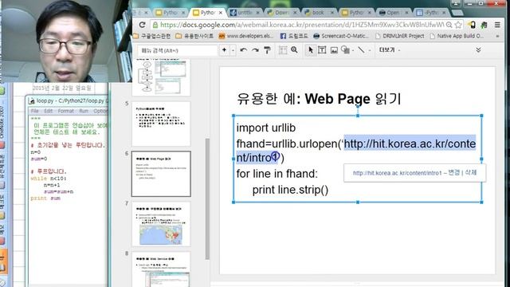Image resolution: width=510 pixels, height=287 pixels.
Task: Open the 더보기 (more) toolbar menu
Action: 390,50
